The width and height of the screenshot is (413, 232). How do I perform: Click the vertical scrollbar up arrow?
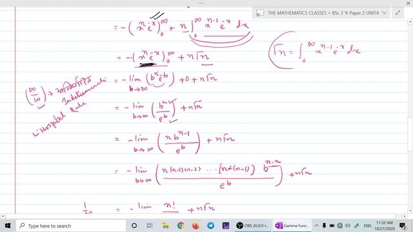[x=410, y=21]
